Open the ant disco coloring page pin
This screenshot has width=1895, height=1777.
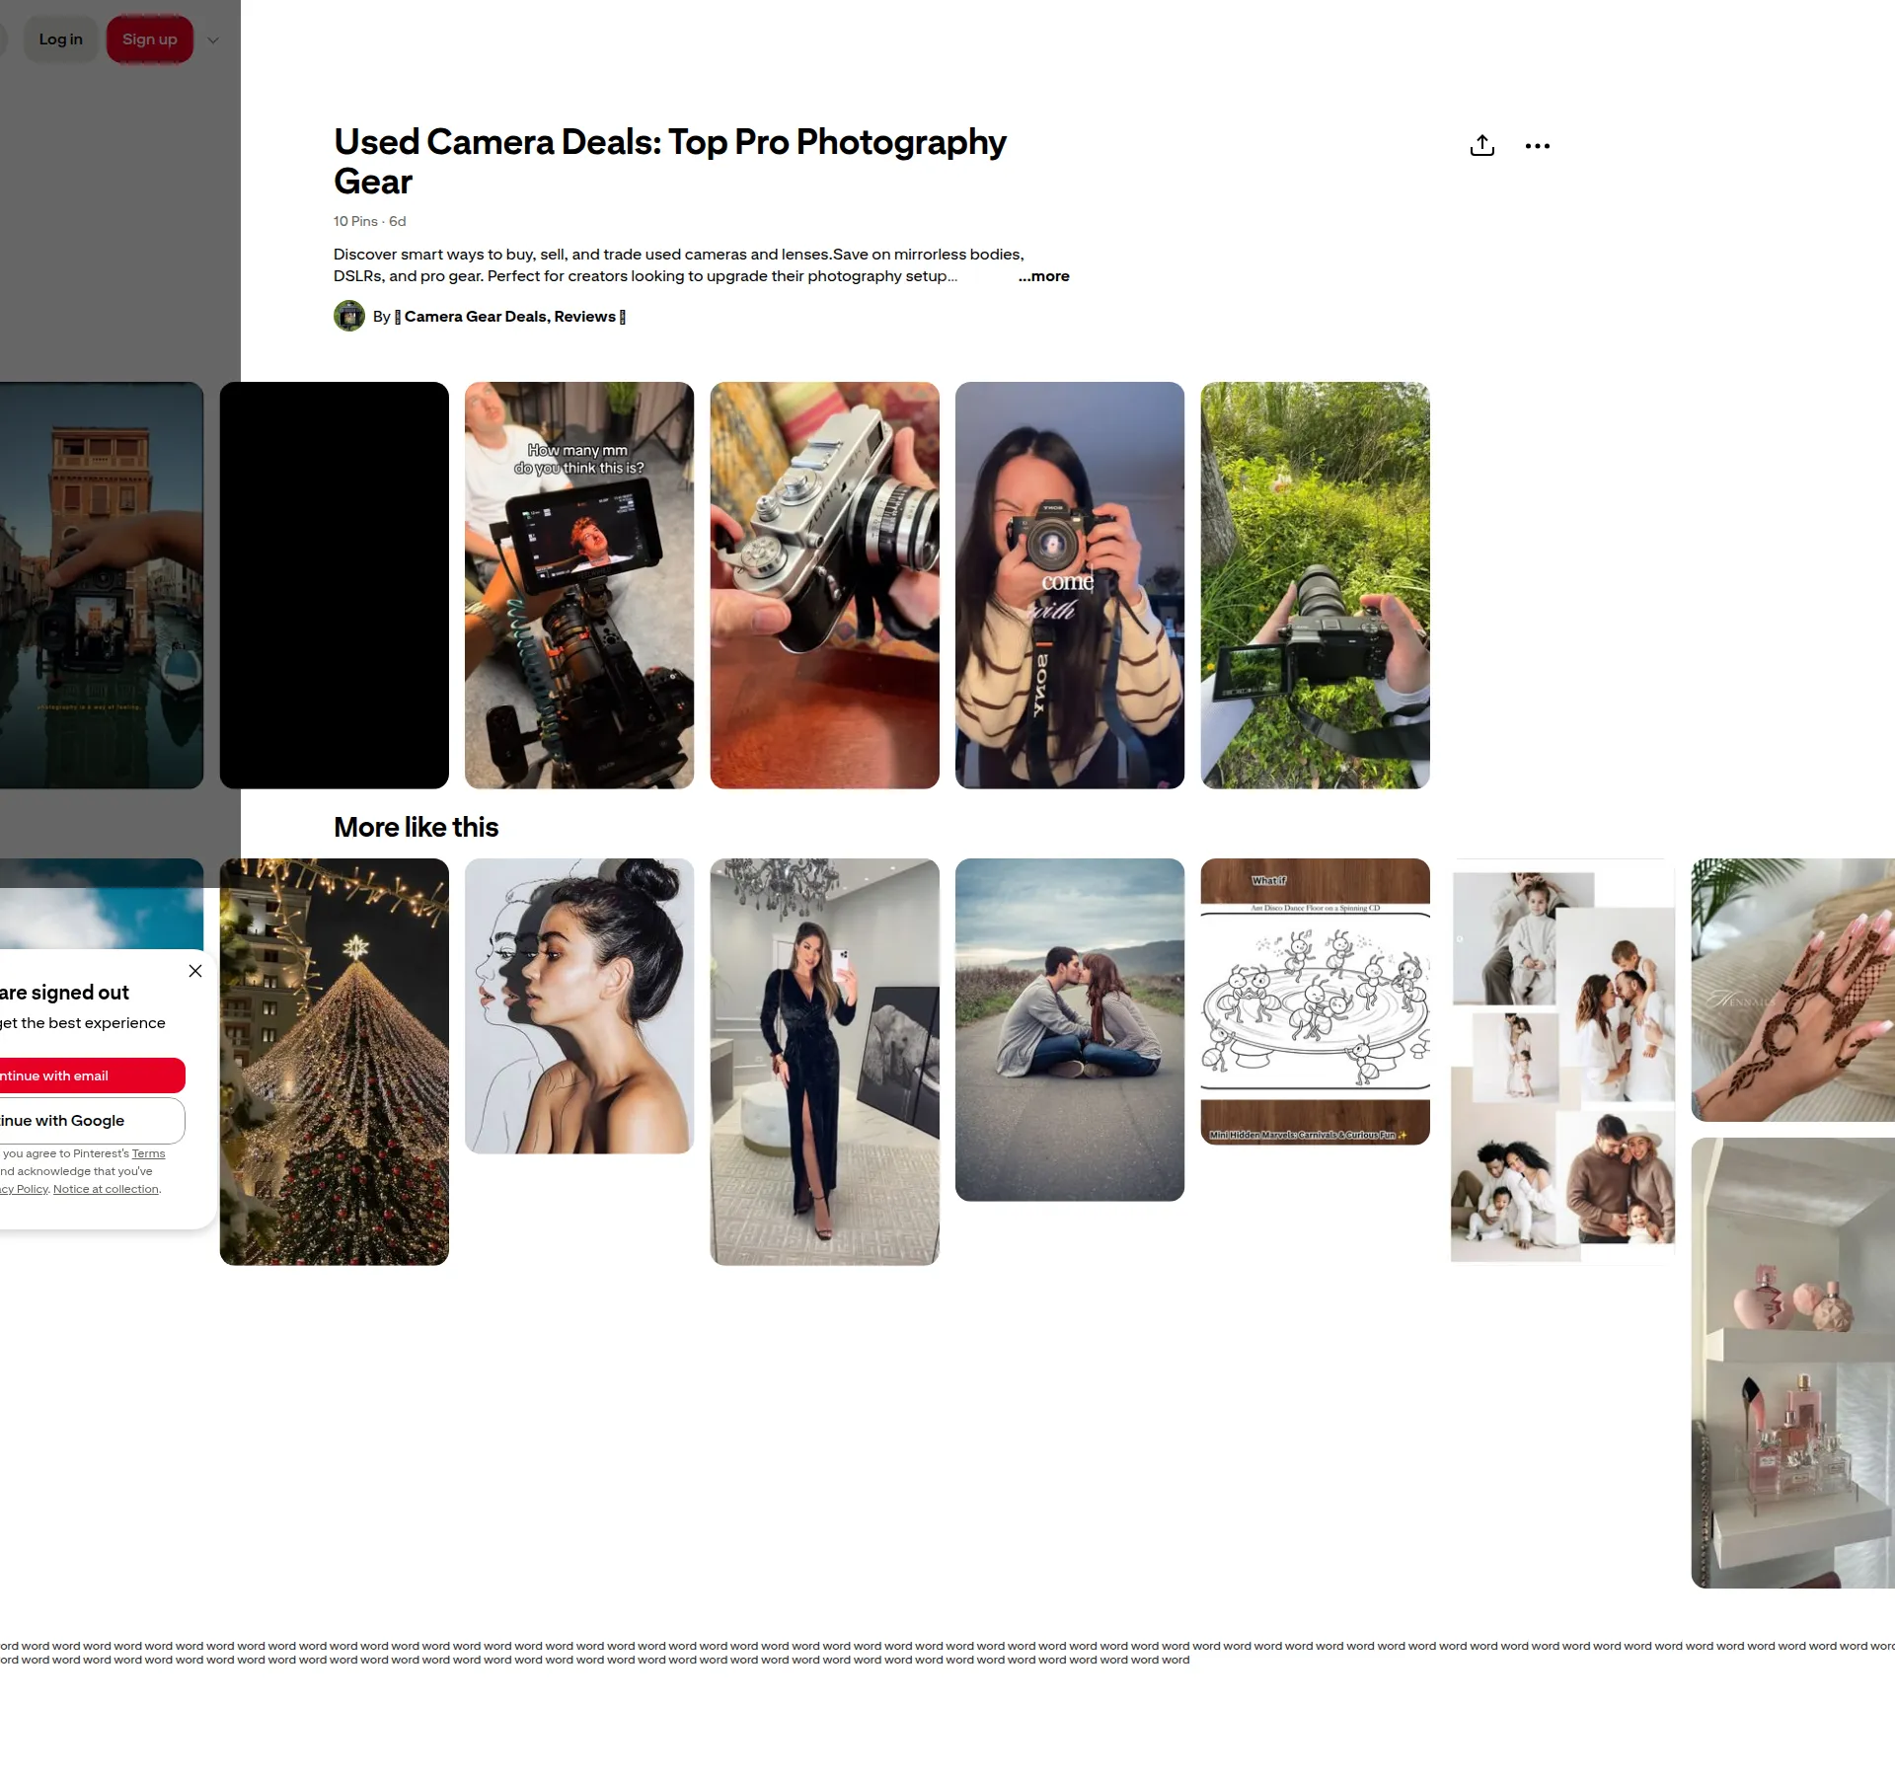(1315, 1001)
